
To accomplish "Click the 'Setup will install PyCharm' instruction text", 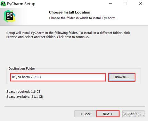I will click(x=68, y=35).
